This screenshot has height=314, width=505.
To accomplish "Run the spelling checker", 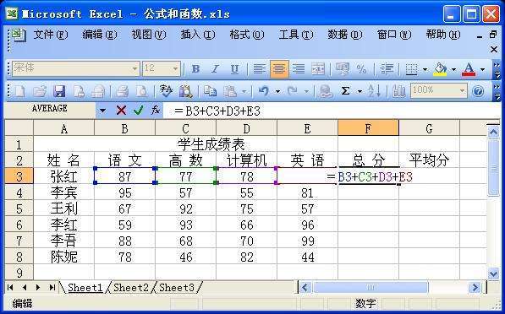I will (x=166, y=92).
